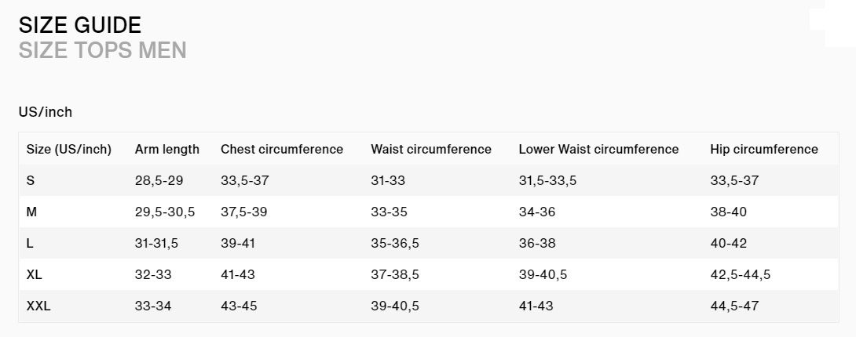
Task: Click the 44,5-47 hip cell
Action: point(734,306)
